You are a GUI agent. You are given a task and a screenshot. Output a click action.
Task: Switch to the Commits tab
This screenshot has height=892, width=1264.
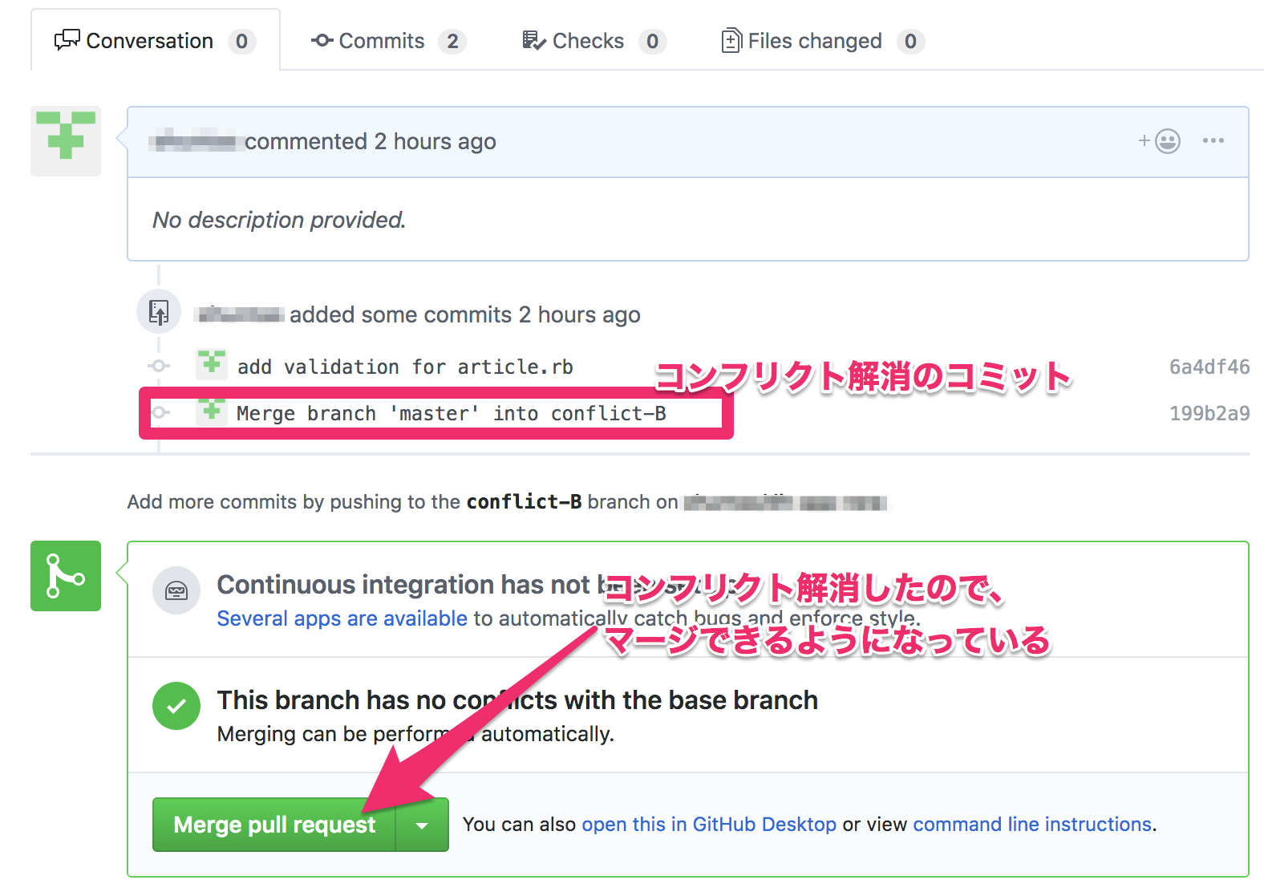point(381,41)
